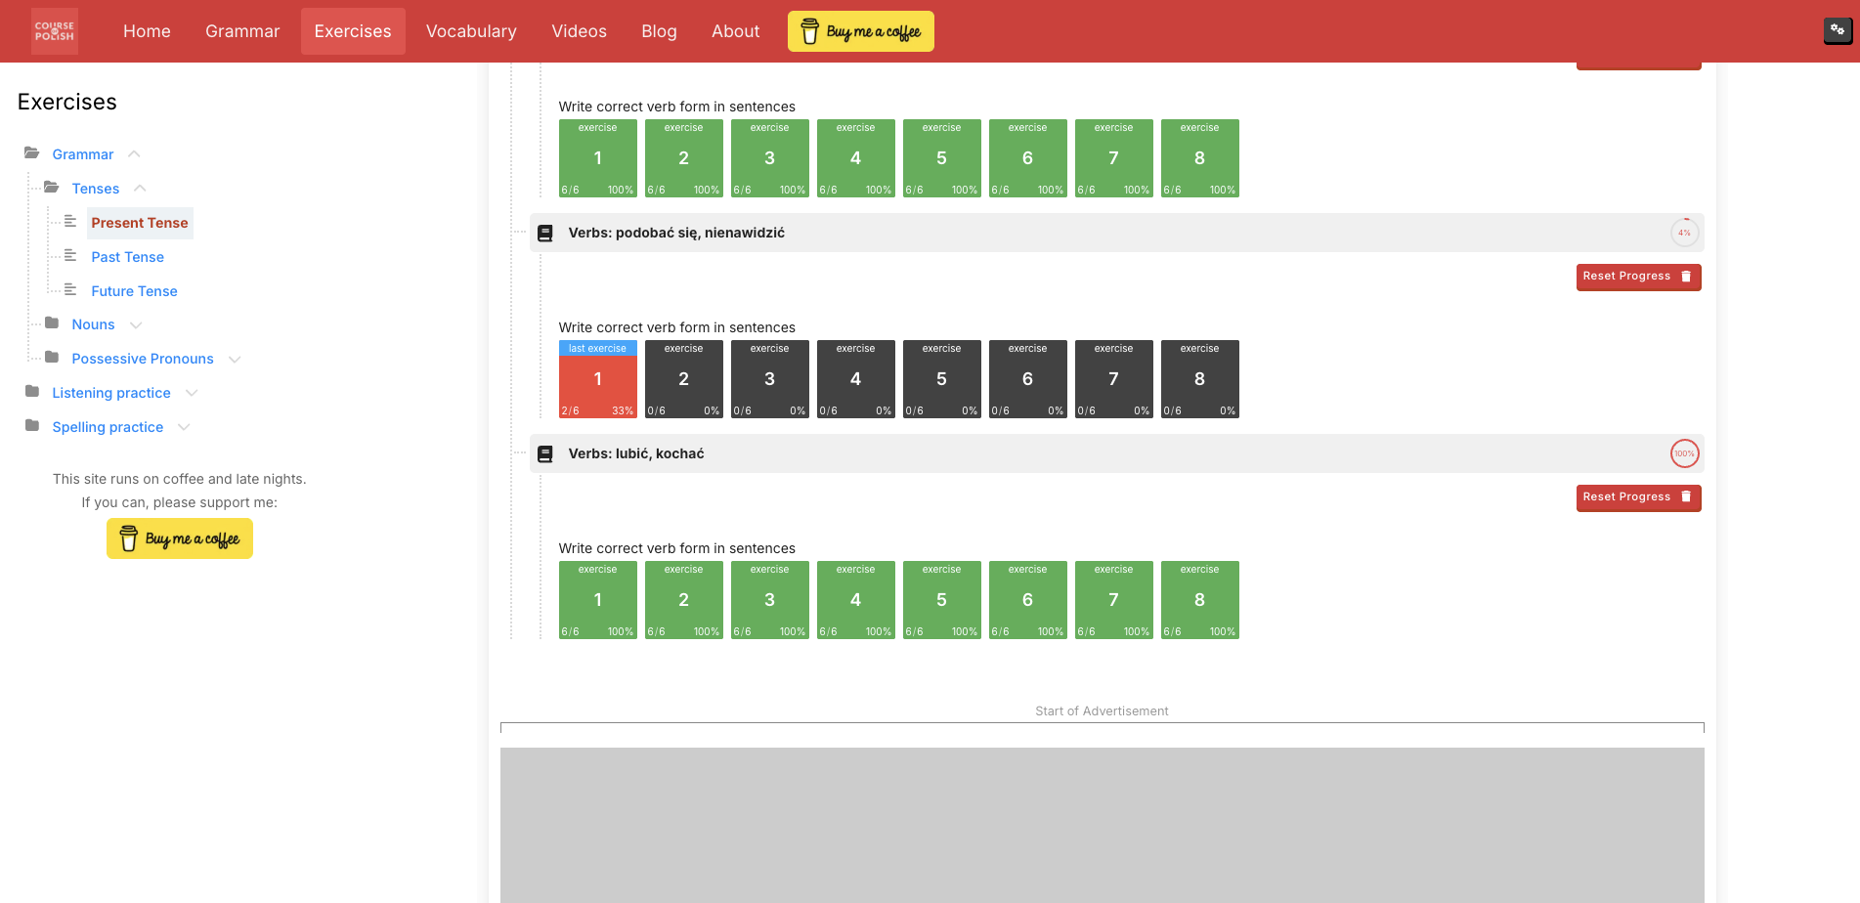Open green exercise 3 tile under lubić, kochać

pyautogui.click(x=770, y=600)
